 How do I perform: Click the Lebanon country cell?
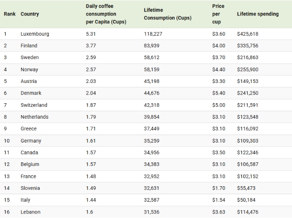tap(30, 212)
